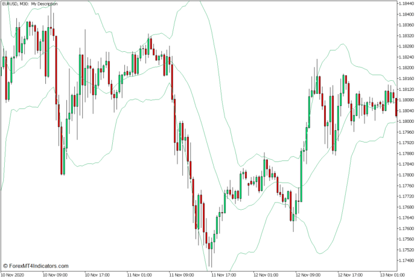Click the 11 Nov 17:00 time label
The image size is (420, 279).
point(223,274)
